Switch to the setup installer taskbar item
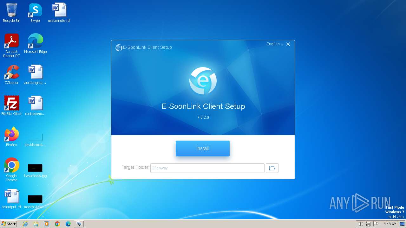The width and height of the screenshot is (406, 228). point(79,224)
